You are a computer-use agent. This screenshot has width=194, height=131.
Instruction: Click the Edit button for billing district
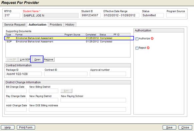[x=66, y=91]
